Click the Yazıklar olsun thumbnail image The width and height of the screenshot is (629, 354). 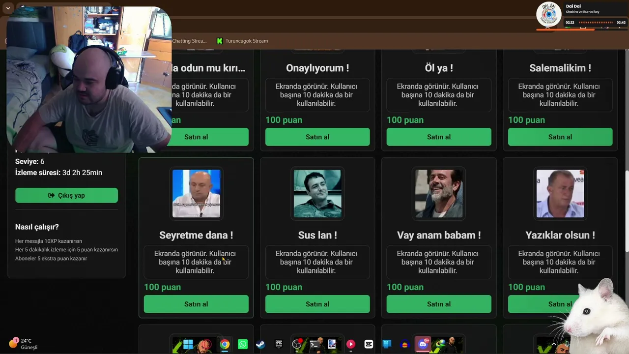[560, 193]
